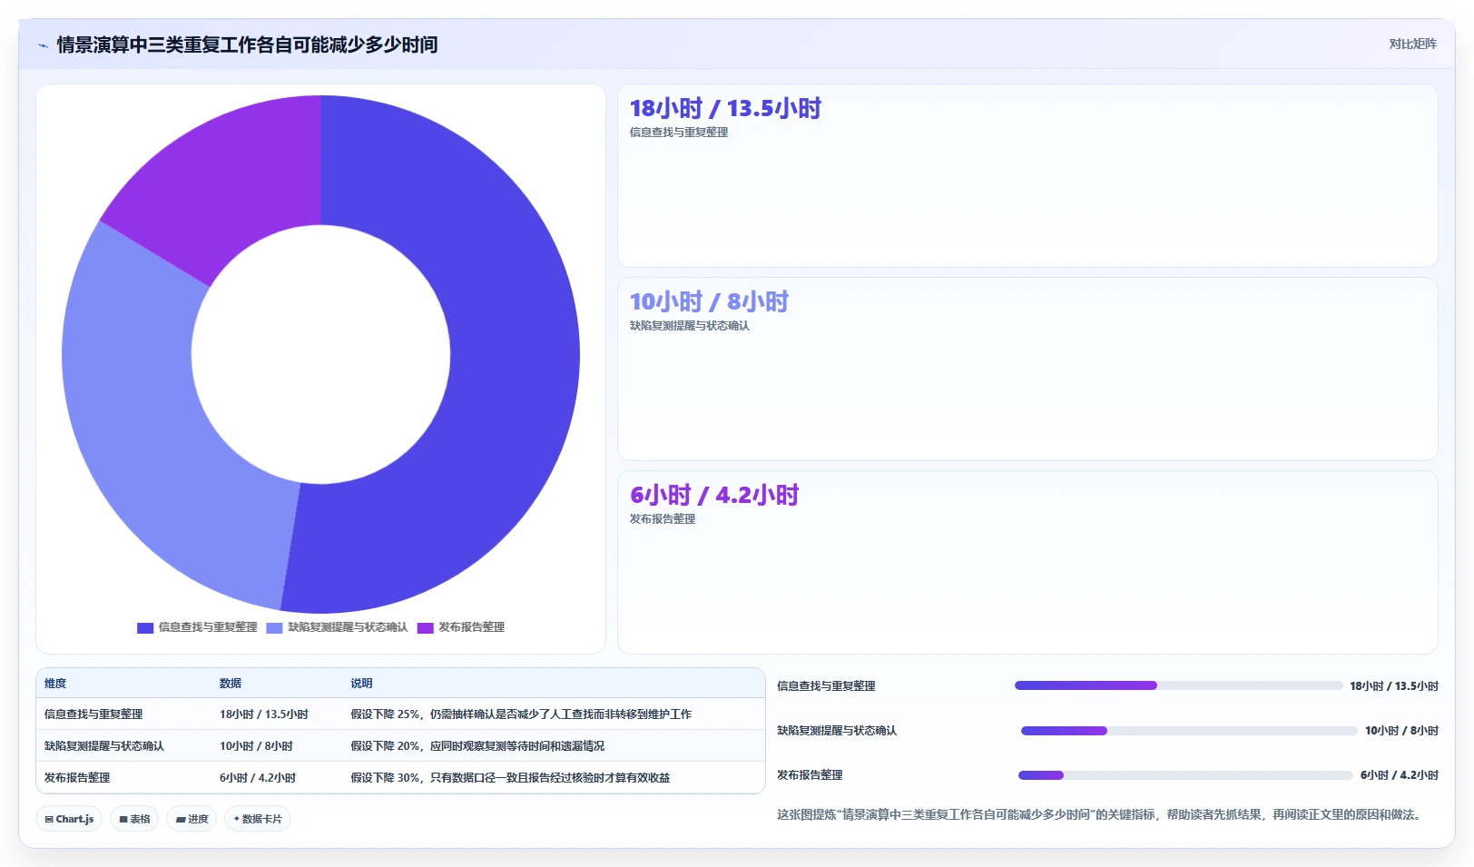Click the summary sentence starting 这张图提炼
The image size is (1474, 867).
tap(1100, 815)
